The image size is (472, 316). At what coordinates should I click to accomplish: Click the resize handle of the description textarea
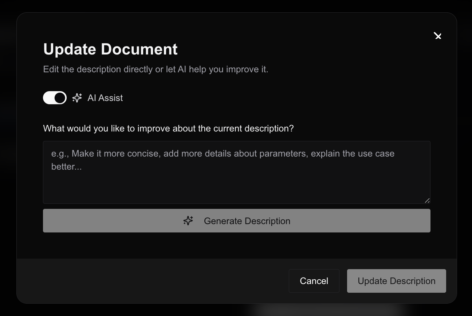coord(427,200)
